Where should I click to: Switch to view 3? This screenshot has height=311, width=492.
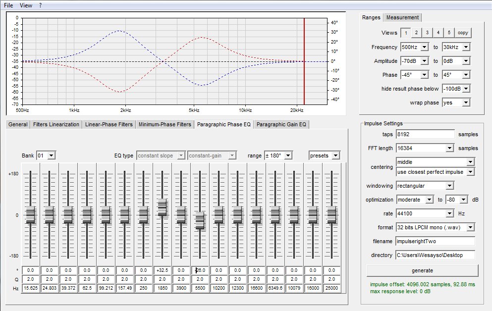point(427,33)
